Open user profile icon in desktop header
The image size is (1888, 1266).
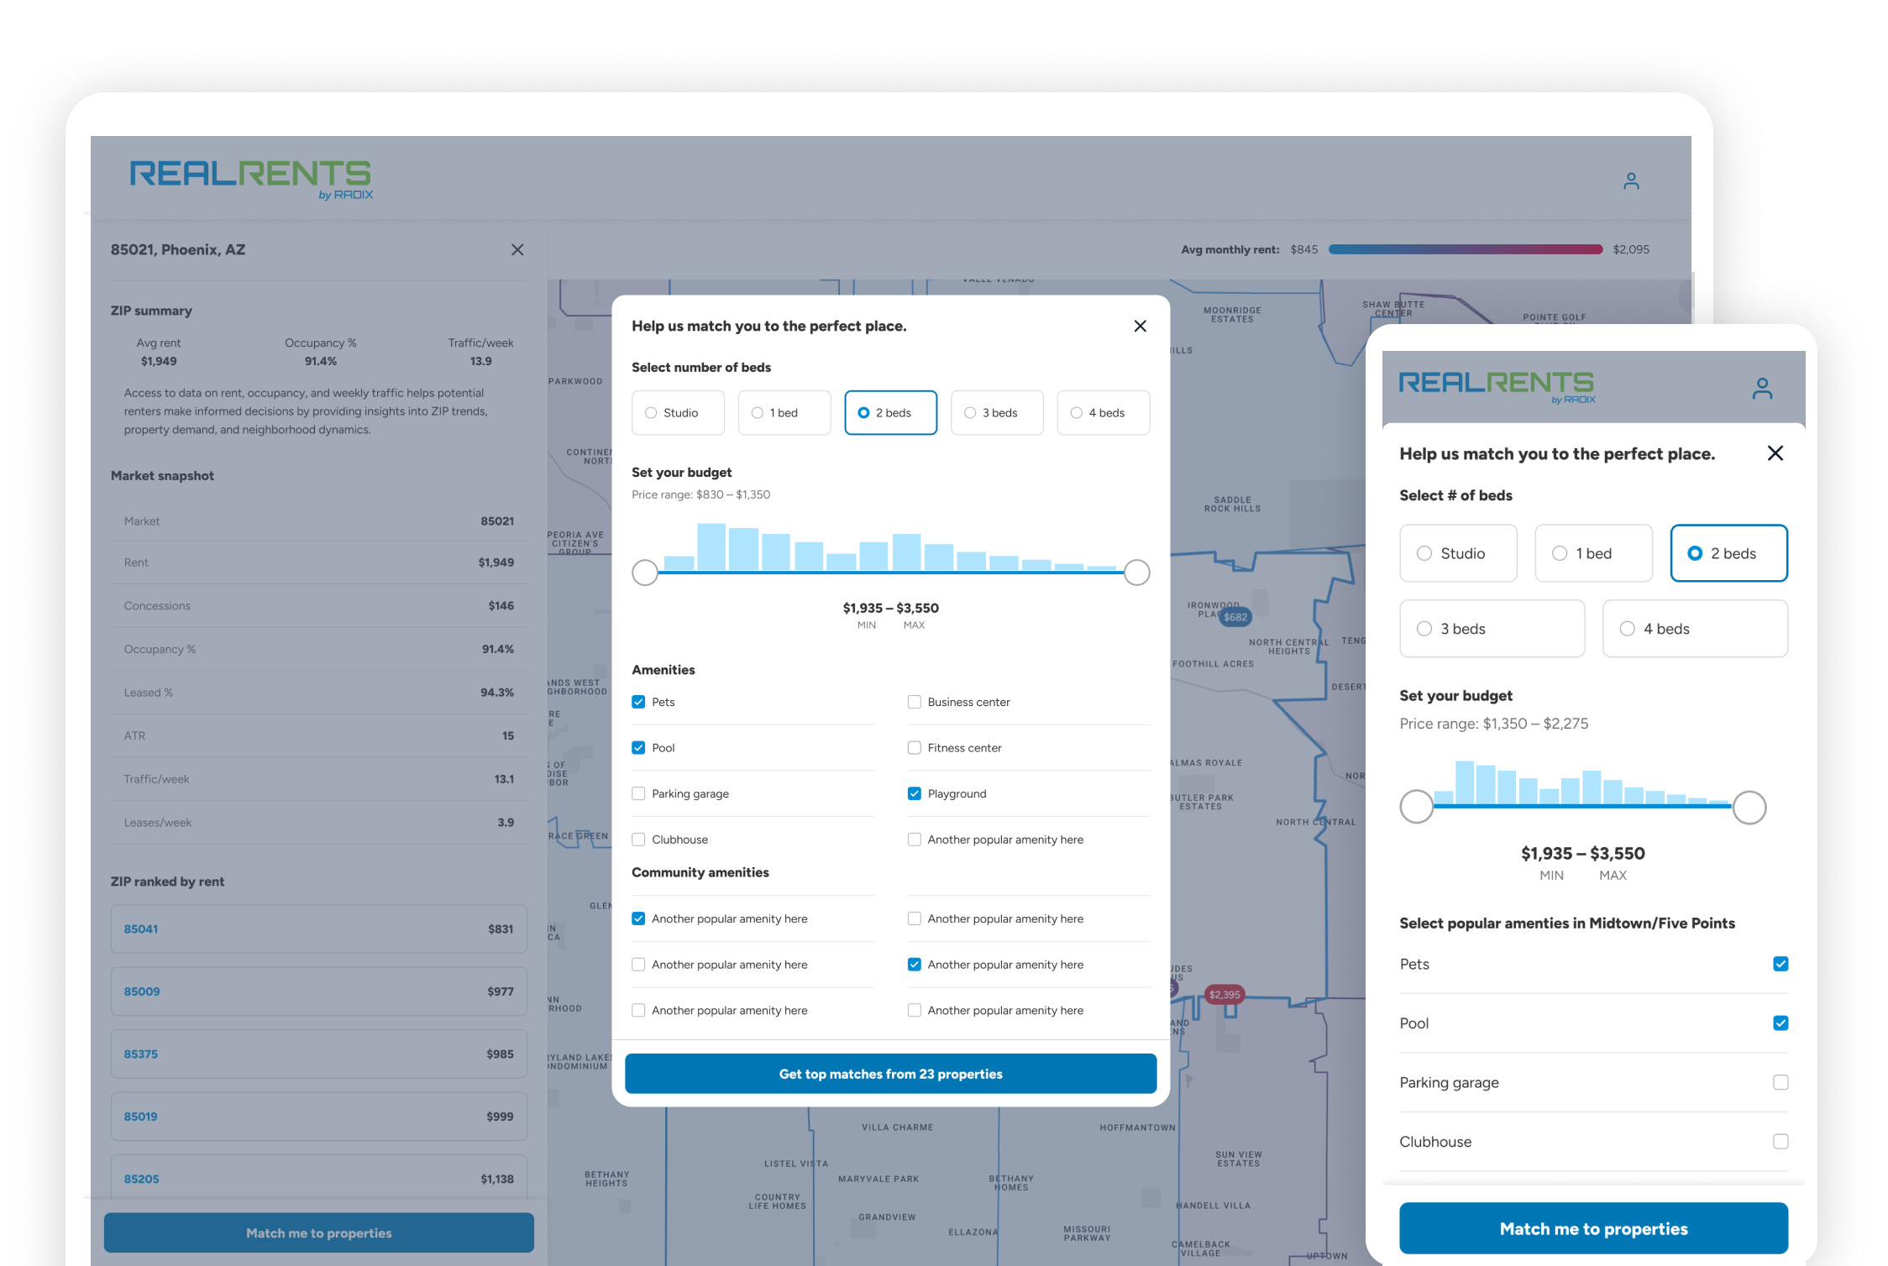pyautogui.click(x=1631, y=180)
